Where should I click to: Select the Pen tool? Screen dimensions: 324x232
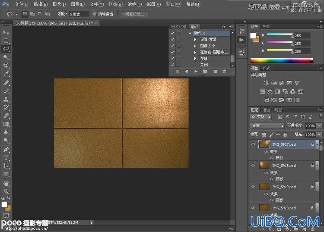click(6, 149)
